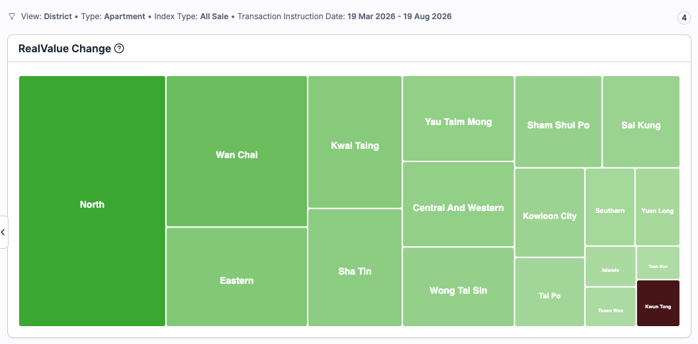
Task: Open RealValue Change help question-mark icon
Action: point(119,48)
